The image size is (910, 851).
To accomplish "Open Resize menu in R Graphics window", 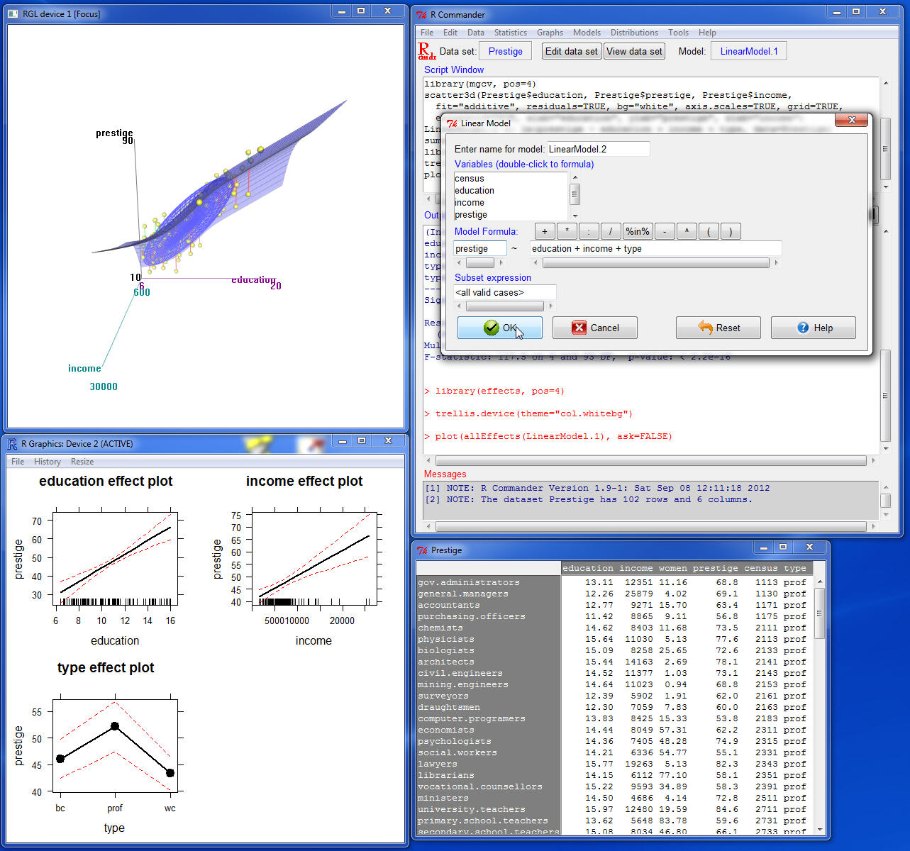I will click(x=82, y=462).
